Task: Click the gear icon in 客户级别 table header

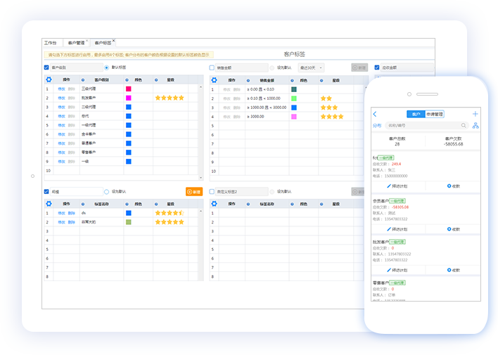Action: coord(49,80)
